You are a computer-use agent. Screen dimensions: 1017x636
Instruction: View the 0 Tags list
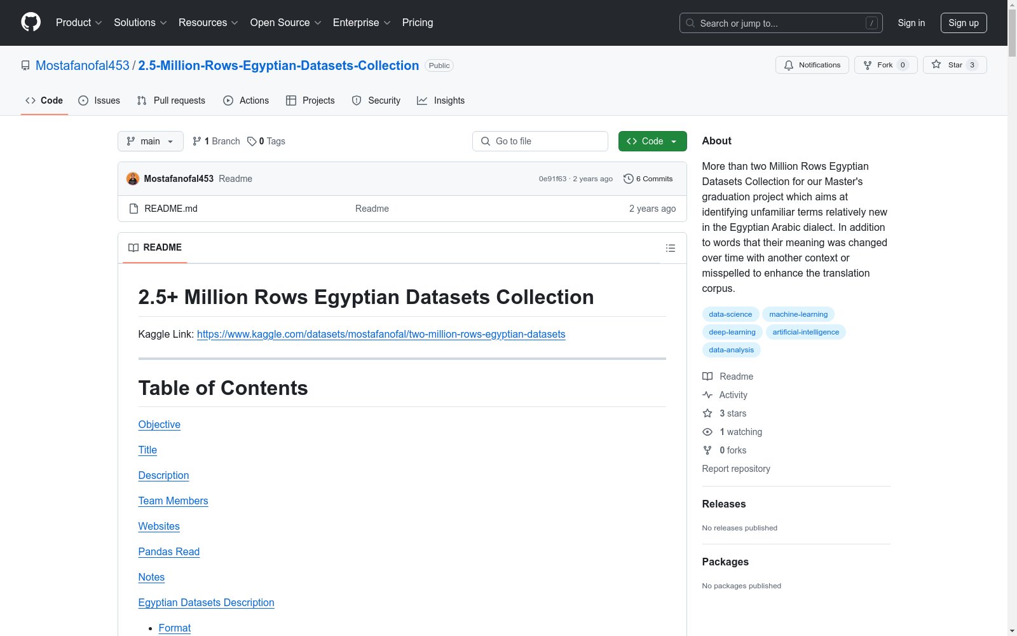[x=266, y=141]
